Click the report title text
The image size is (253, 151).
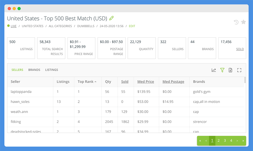point(57,18)
